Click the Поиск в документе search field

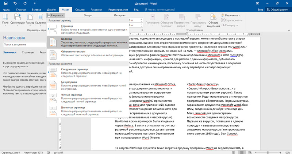22,45
